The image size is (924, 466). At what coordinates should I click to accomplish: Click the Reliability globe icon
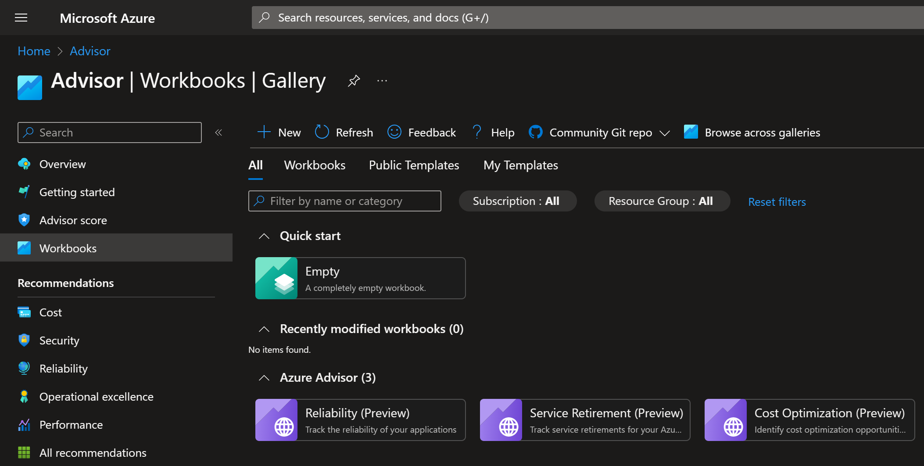(x=24, y=368)
